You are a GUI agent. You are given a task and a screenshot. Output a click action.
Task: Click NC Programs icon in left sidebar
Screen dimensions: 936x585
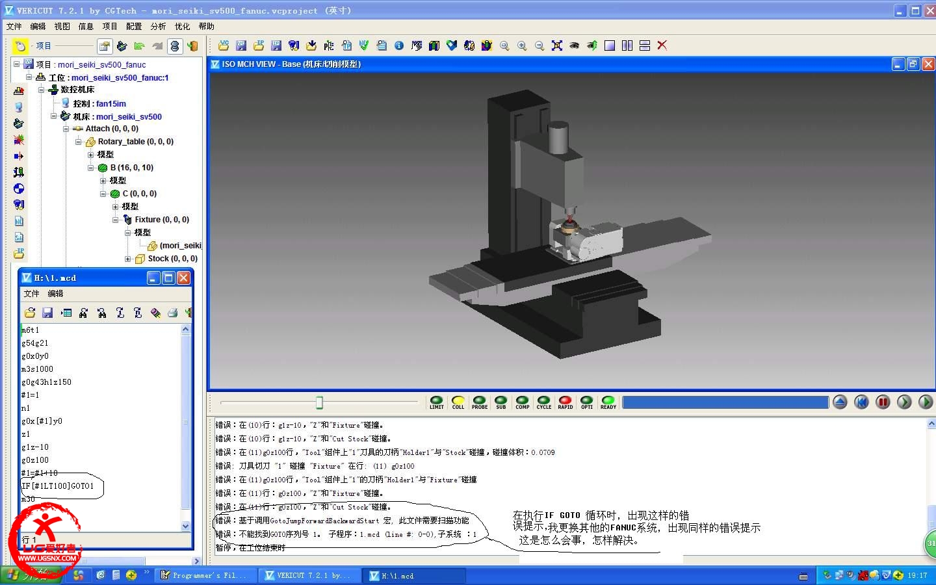[x=19, y=221]
